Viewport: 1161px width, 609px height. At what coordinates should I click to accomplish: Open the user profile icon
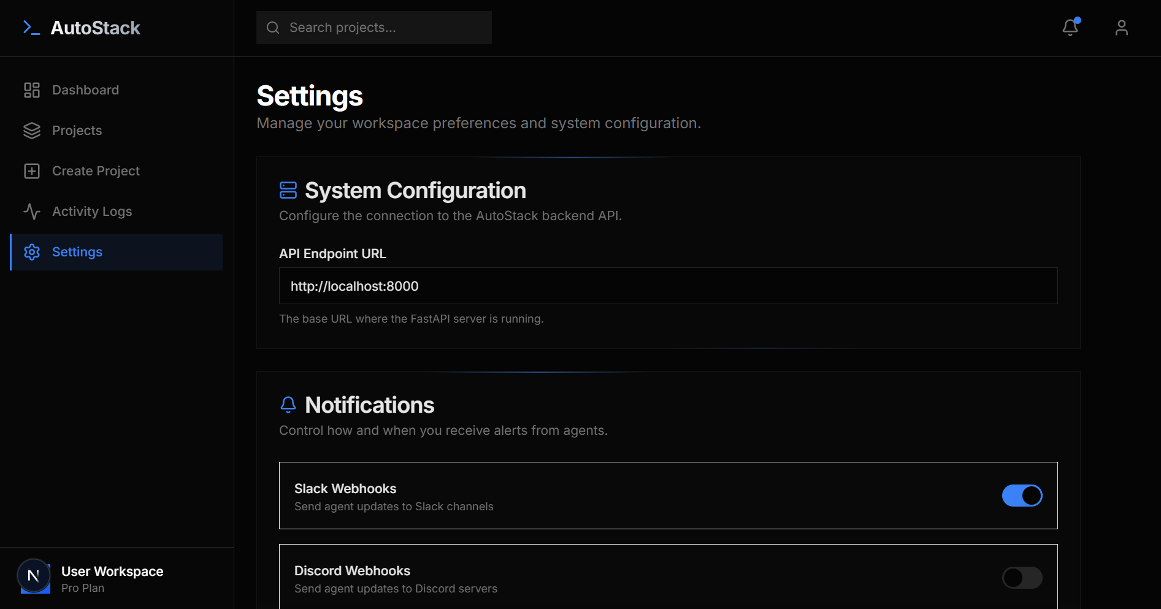[x=1121, y=28]
